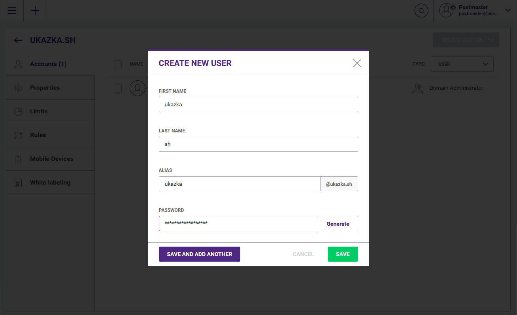The height and width of the screenshot is (315, 517).
Task: Open the Type USER dropdown
Action: (x=462, y=64)
